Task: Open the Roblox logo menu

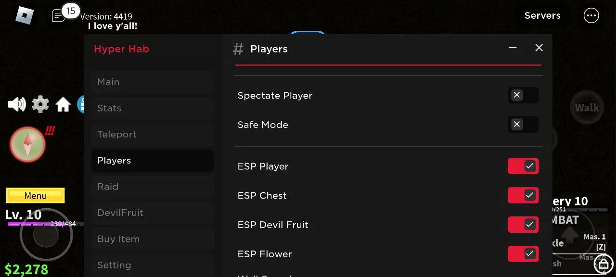Action: pos(24,15)
